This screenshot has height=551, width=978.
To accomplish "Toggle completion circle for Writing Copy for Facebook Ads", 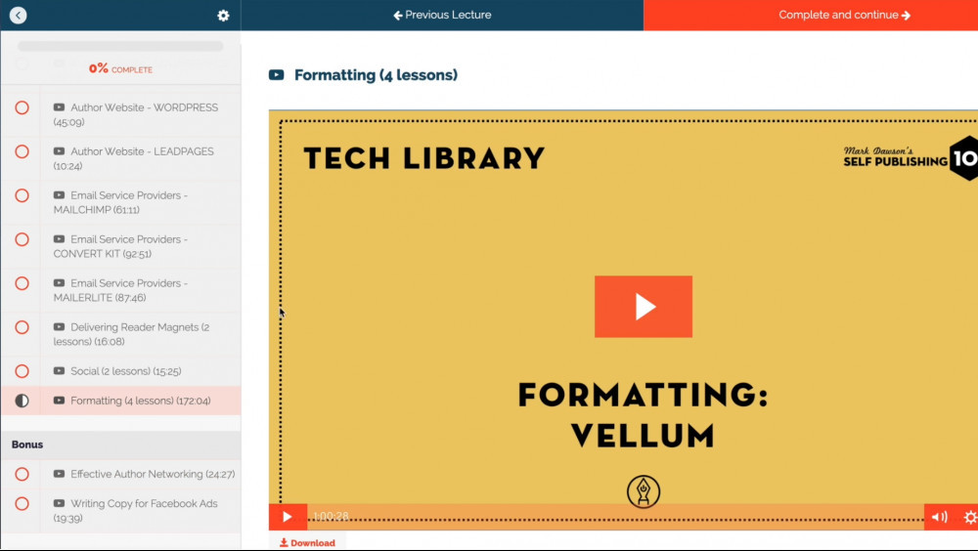I will (x=22, y=504).
